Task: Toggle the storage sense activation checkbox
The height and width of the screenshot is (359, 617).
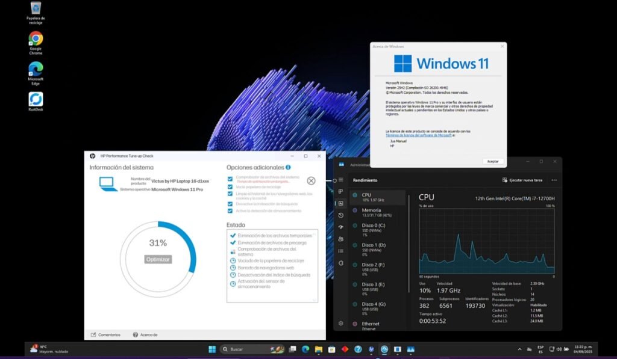Action: click(230, 211)
